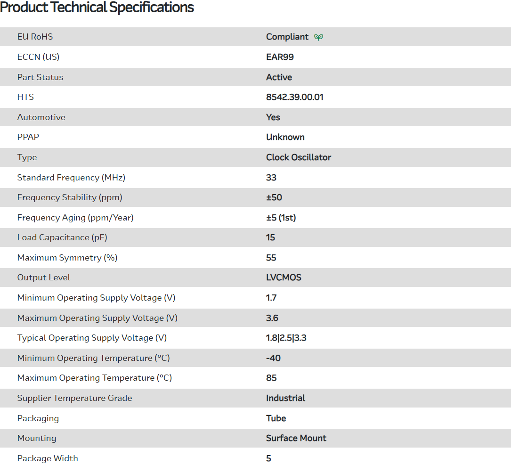
Task: Click the Automotive row label
Action: click(41, 117)
